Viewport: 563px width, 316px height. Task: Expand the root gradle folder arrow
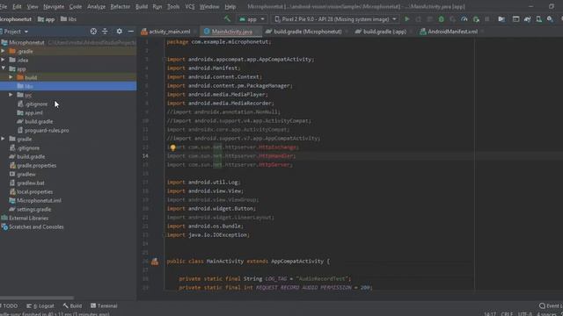click(x=4, y=139)
